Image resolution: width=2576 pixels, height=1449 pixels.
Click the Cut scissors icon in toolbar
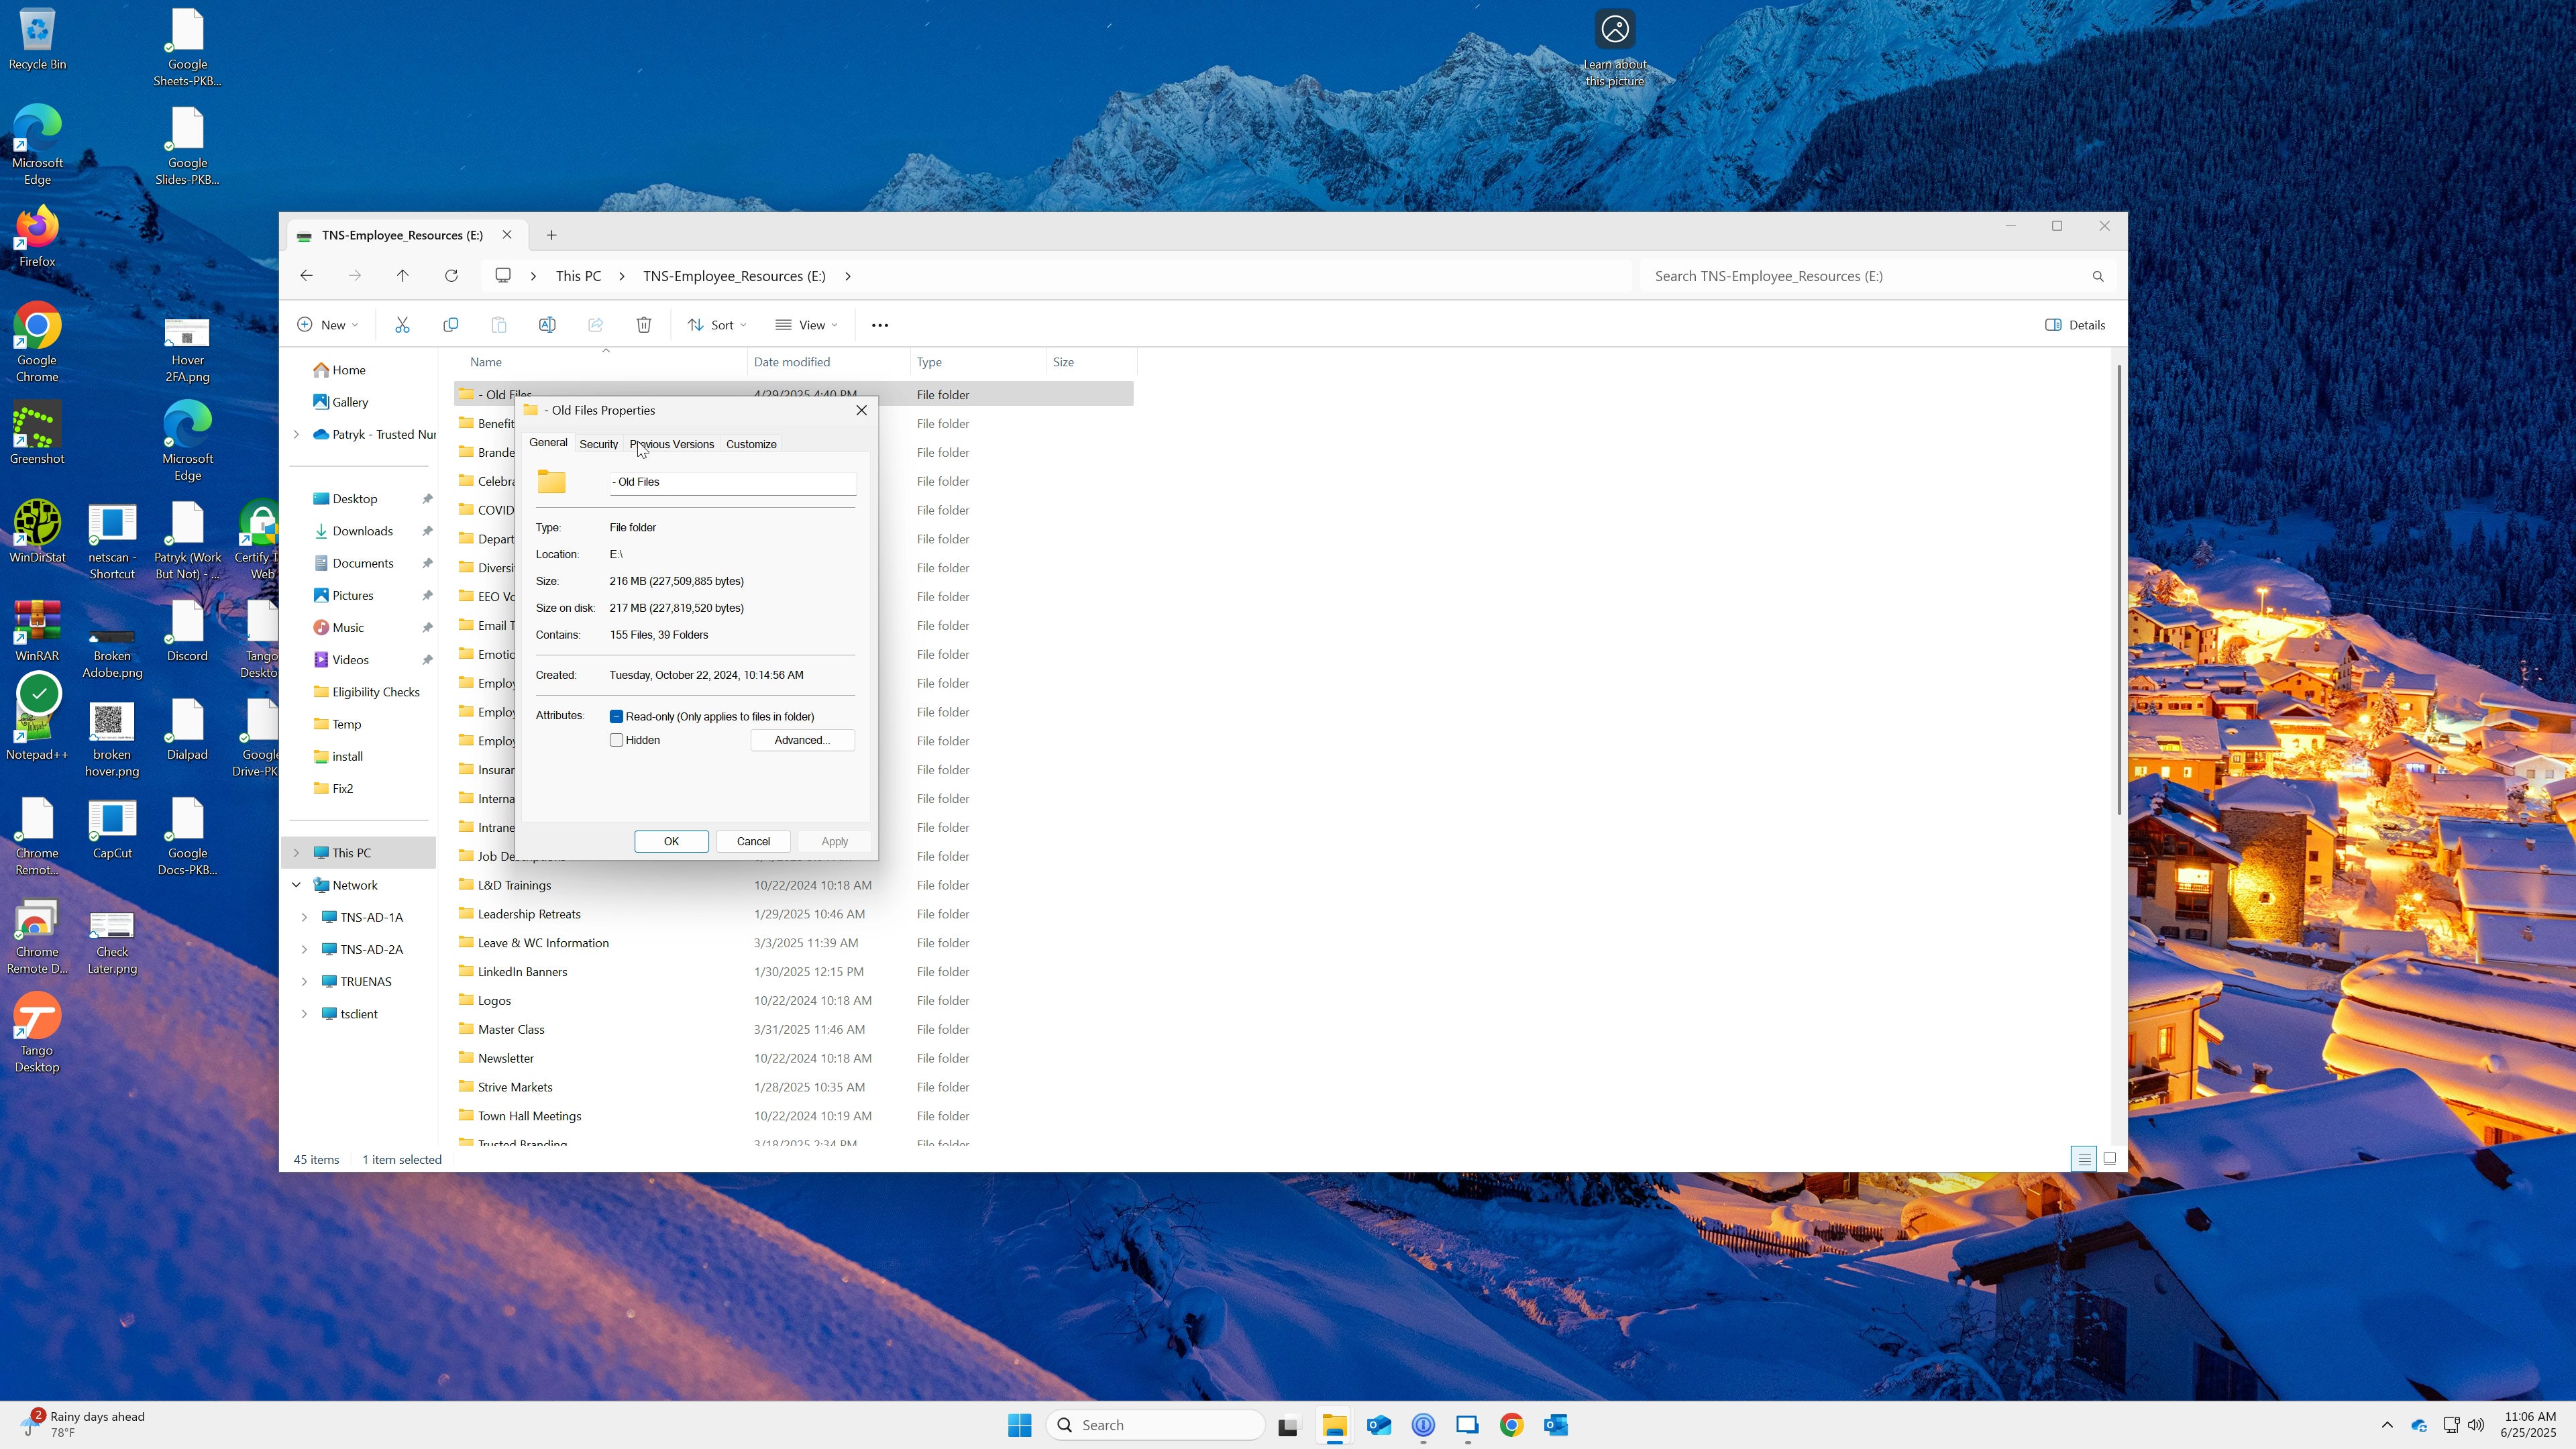[402, 325]
